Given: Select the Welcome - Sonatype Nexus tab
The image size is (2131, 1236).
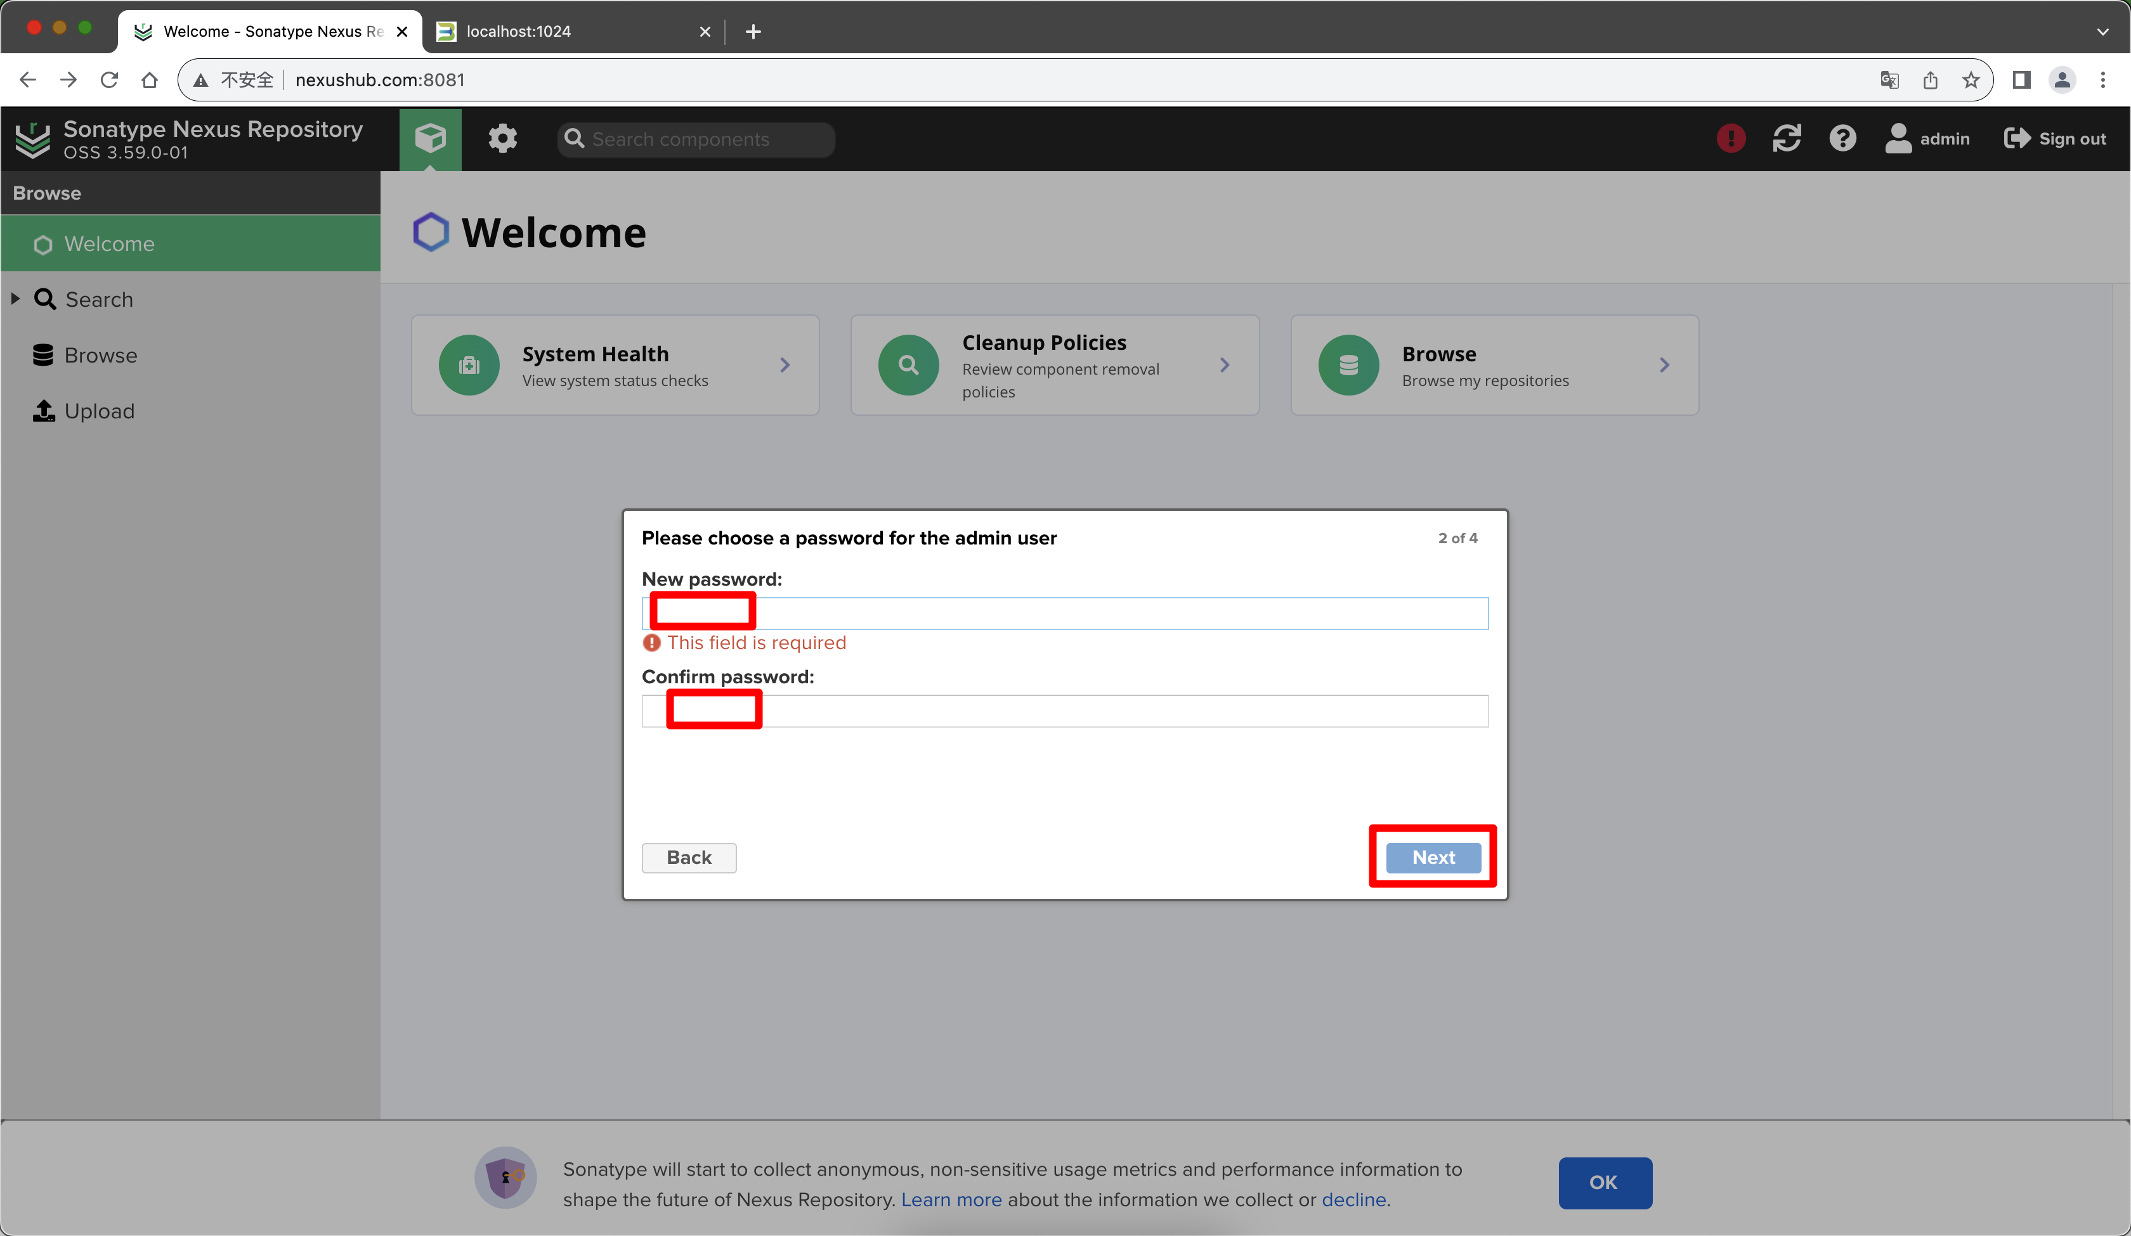Looking at the screenshot, I should [271, 31].
